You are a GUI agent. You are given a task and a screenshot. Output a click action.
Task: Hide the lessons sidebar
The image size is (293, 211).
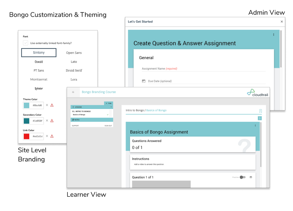pos(108,103)
